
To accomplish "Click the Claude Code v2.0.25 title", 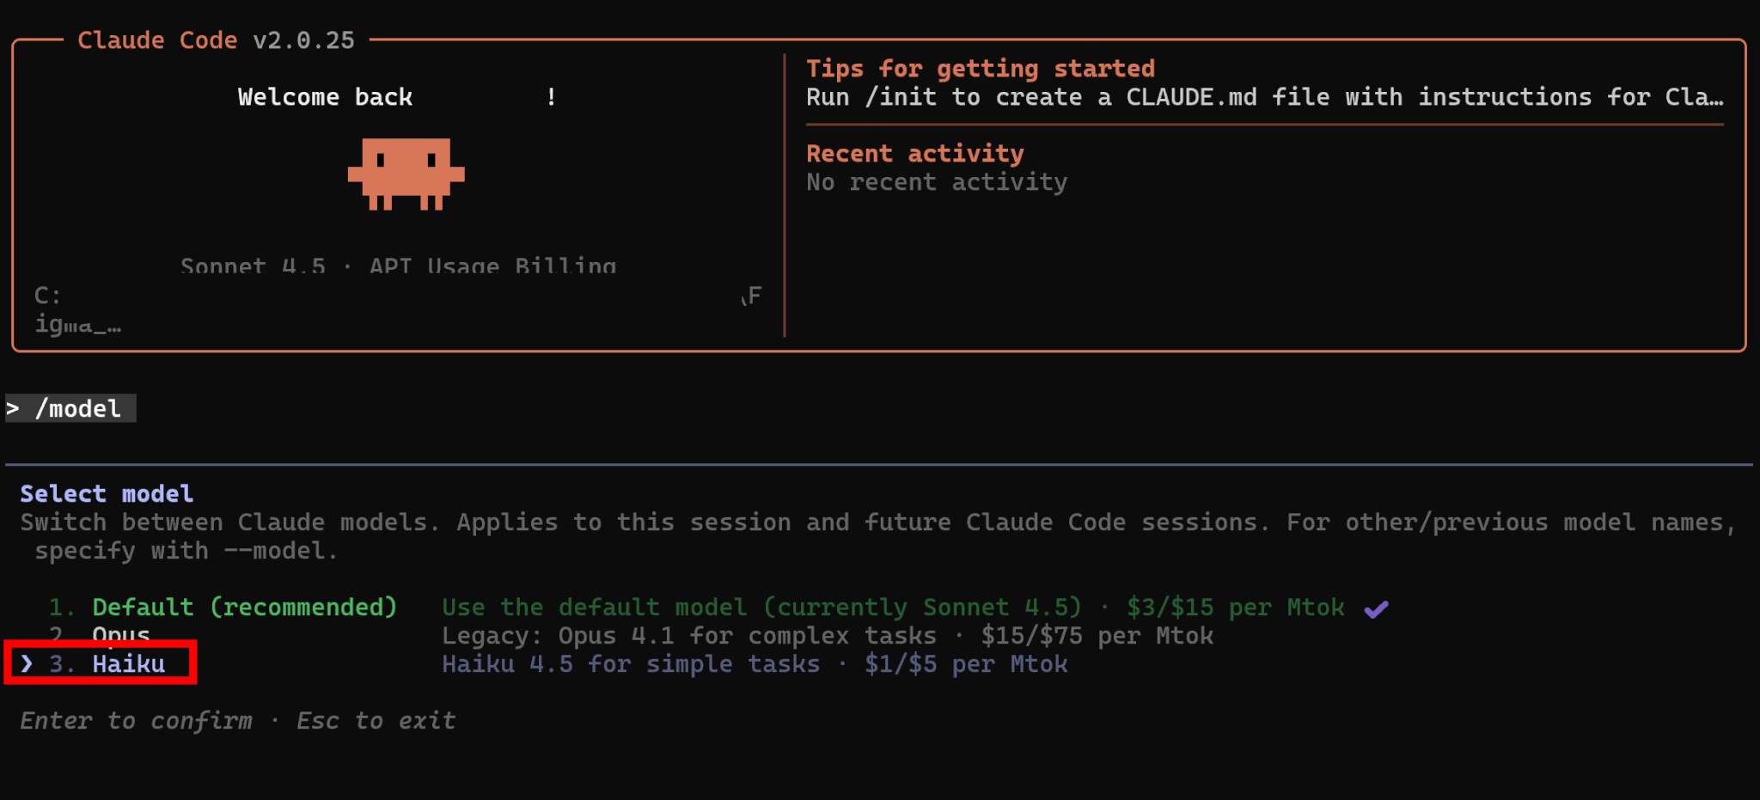I will [x=216, y=40].
